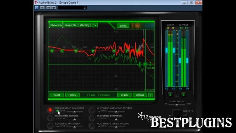The width and height of the screenshot is (236, 133).
Task: Select the third EQ band node
Action: pos(76,51)
